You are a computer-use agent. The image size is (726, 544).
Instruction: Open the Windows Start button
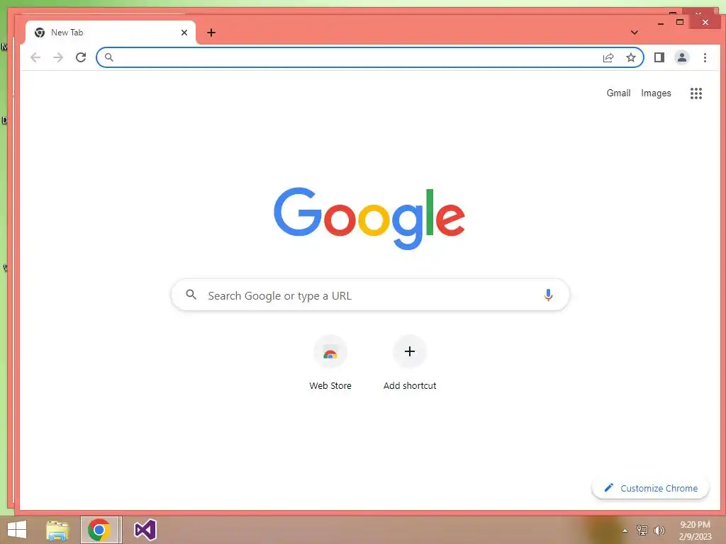(17, 530)
